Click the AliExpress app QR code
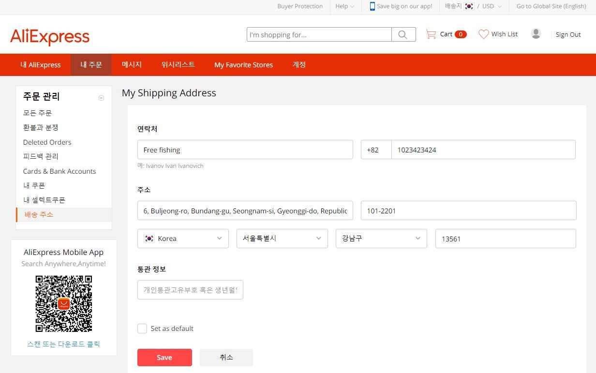Viewport: 596px width, 373px height. pos(64,304)
